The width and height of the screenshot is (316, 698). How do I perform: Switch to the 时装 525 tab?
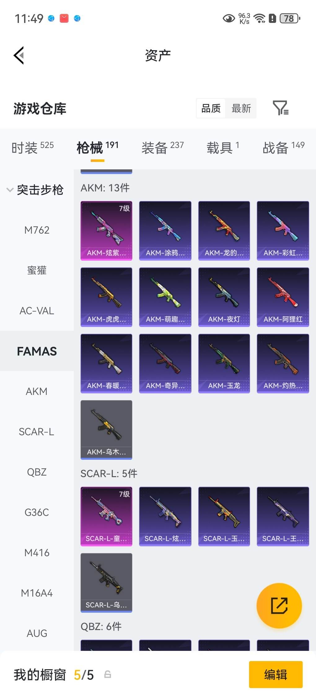pos(33,148)
